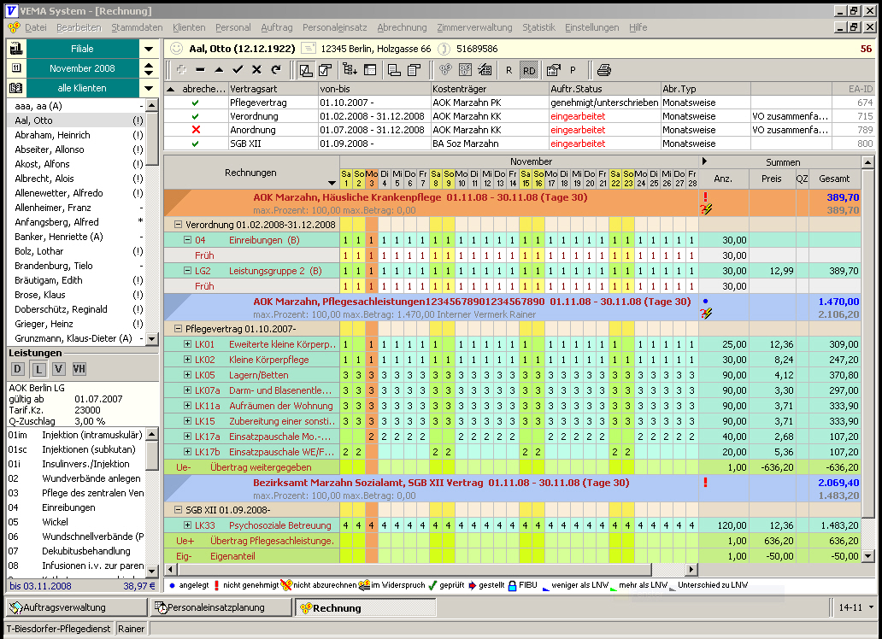This screenshot has width=882, height=639.
Task: Click the calendar icon beside November 2008
Action: [x=16, y=68]
